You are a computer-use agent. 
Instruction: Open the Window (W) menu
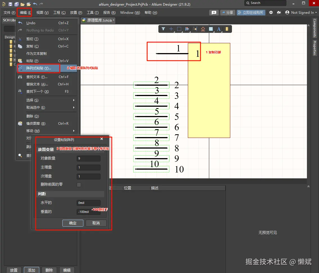[x=130, y=13]
